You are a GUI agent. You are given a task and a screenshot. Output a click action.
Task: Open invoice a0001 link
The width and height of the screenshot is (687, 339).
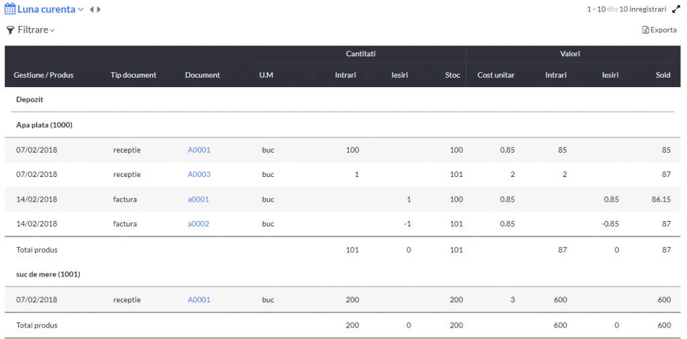click(x=199, y=200)
